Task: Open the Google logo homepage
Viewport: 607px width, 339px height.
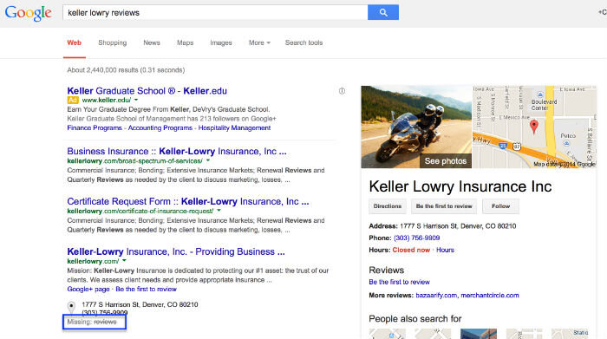Action: pyautogui.click(x=29, y=13)
